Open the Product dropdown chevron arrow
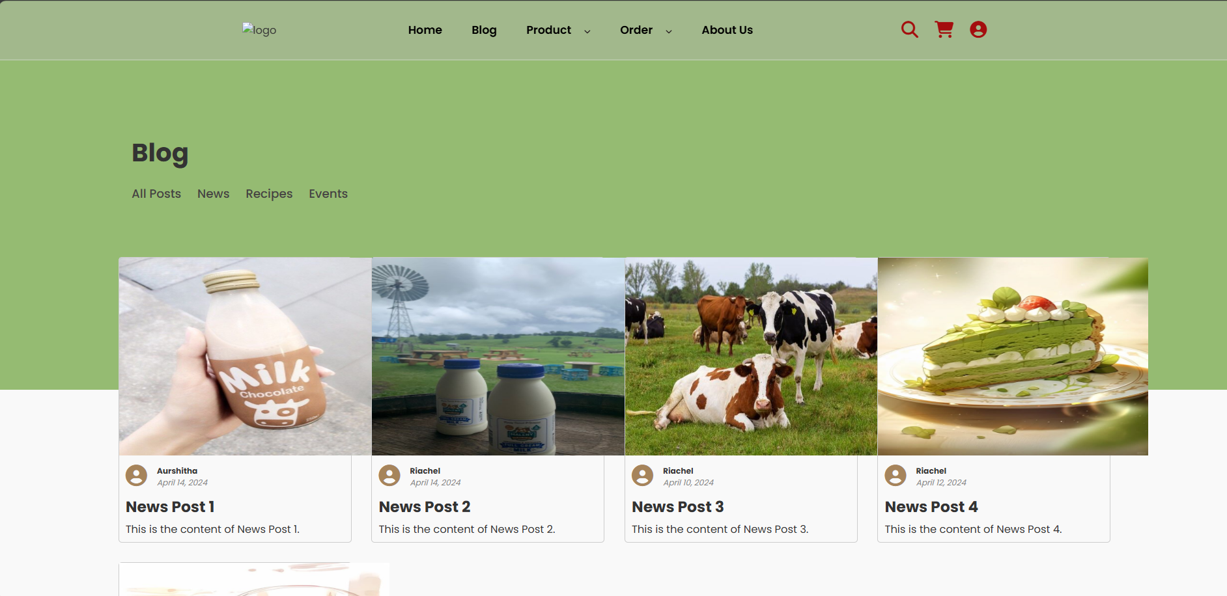This screenshot has width=1227, height=596. [x=587, y=31]
